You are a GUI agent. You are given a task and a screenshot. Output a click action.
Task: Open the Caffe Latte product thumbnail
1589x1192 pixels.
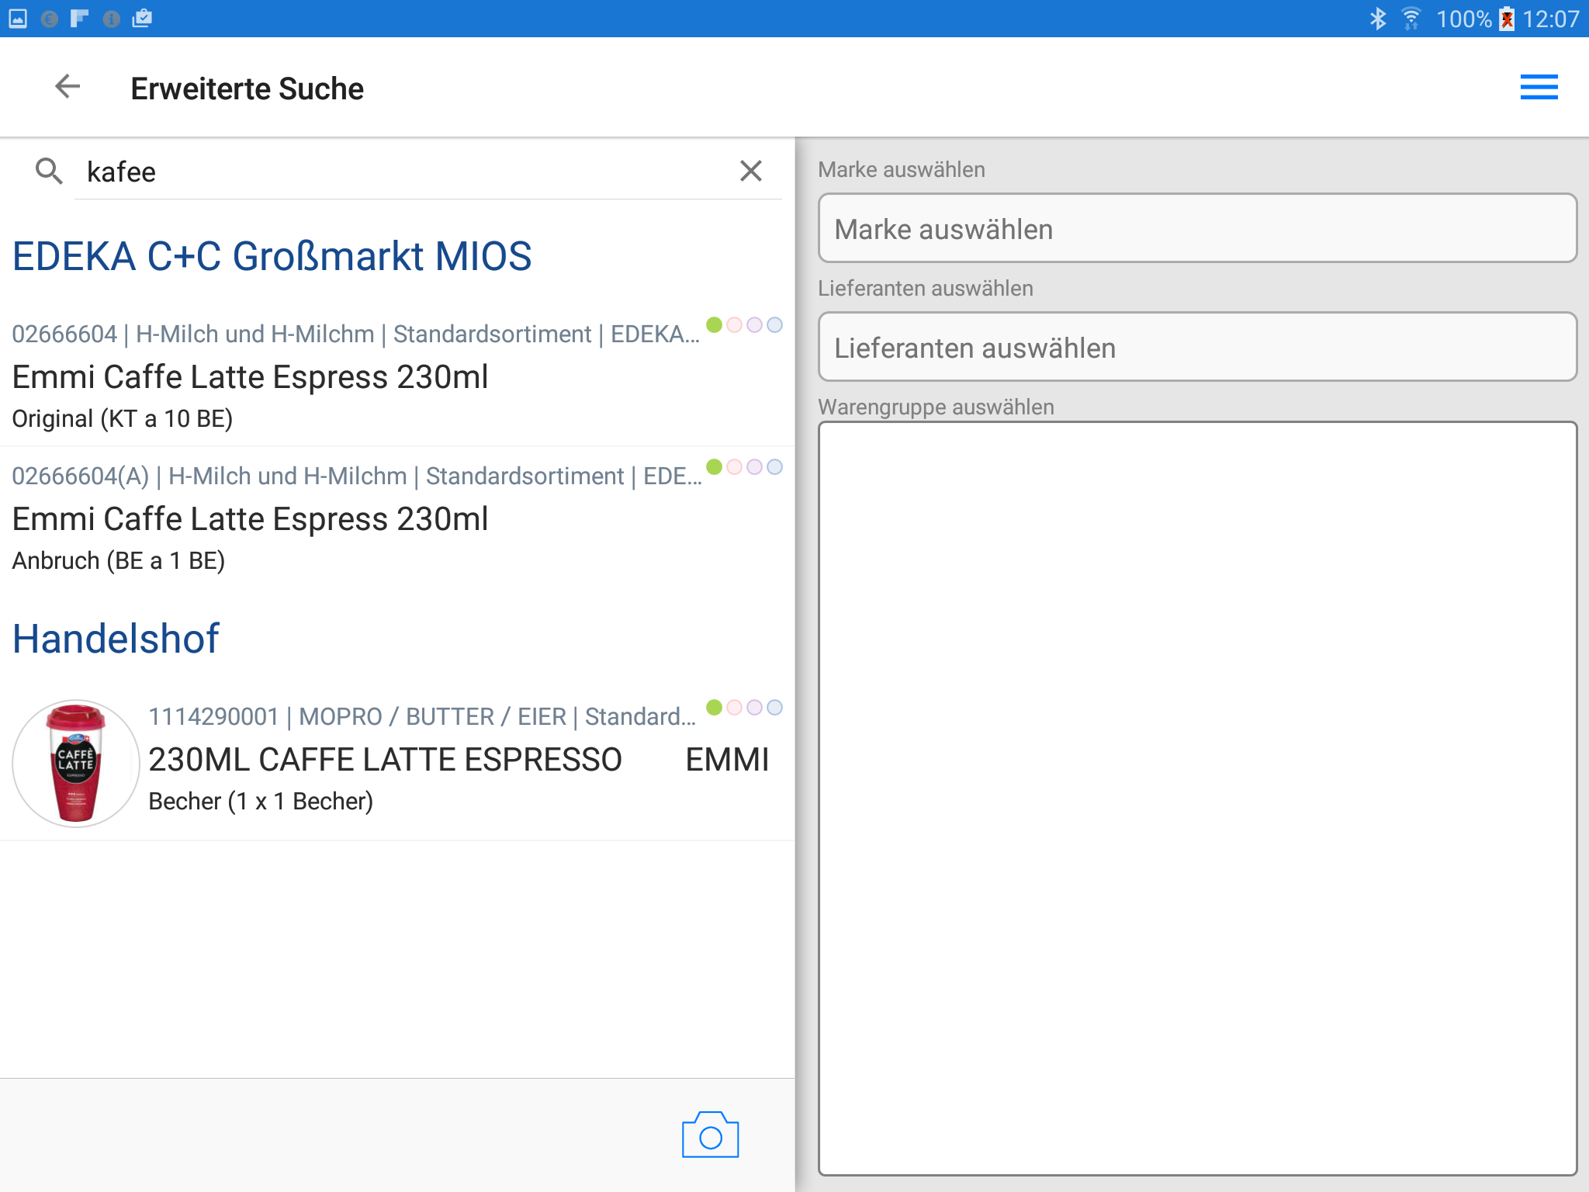coord(76,764)
